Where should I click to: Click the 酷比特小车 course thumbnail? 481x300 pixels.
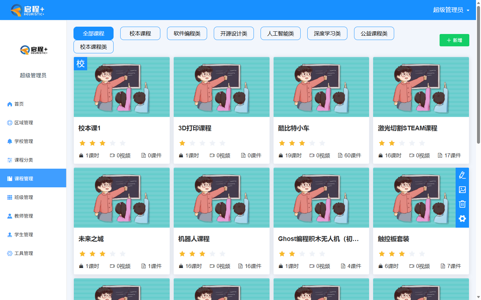coord(321,87)
